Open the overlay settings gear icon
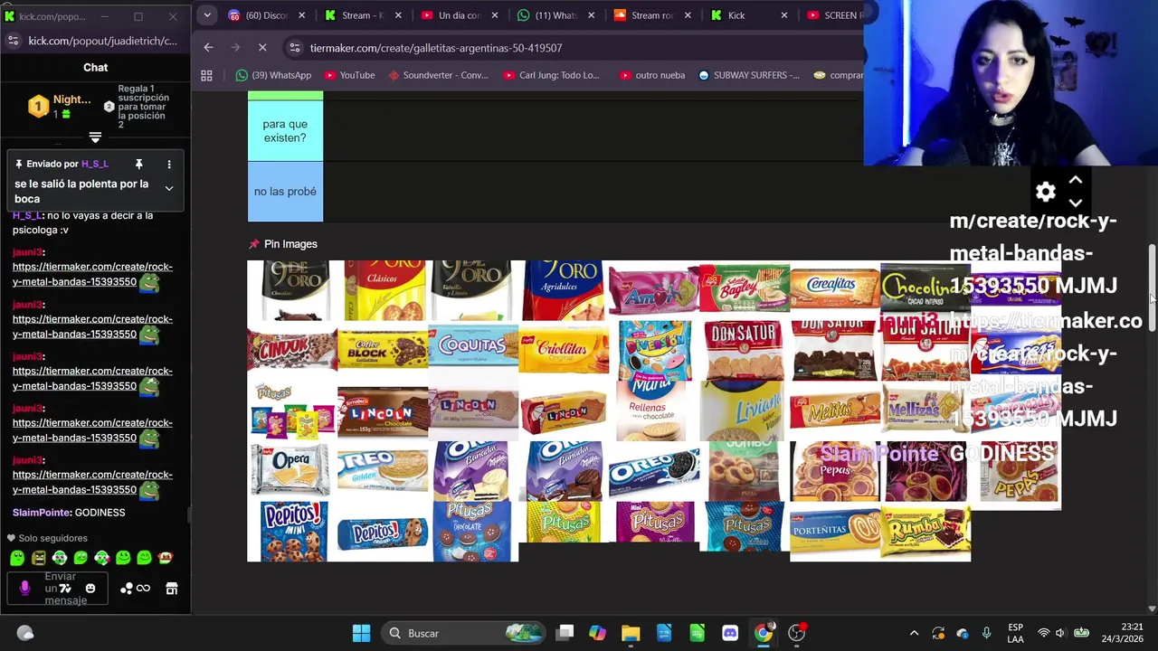Screen dimensions: 1158x651 pyautogui.click(x=1046, y=192)
